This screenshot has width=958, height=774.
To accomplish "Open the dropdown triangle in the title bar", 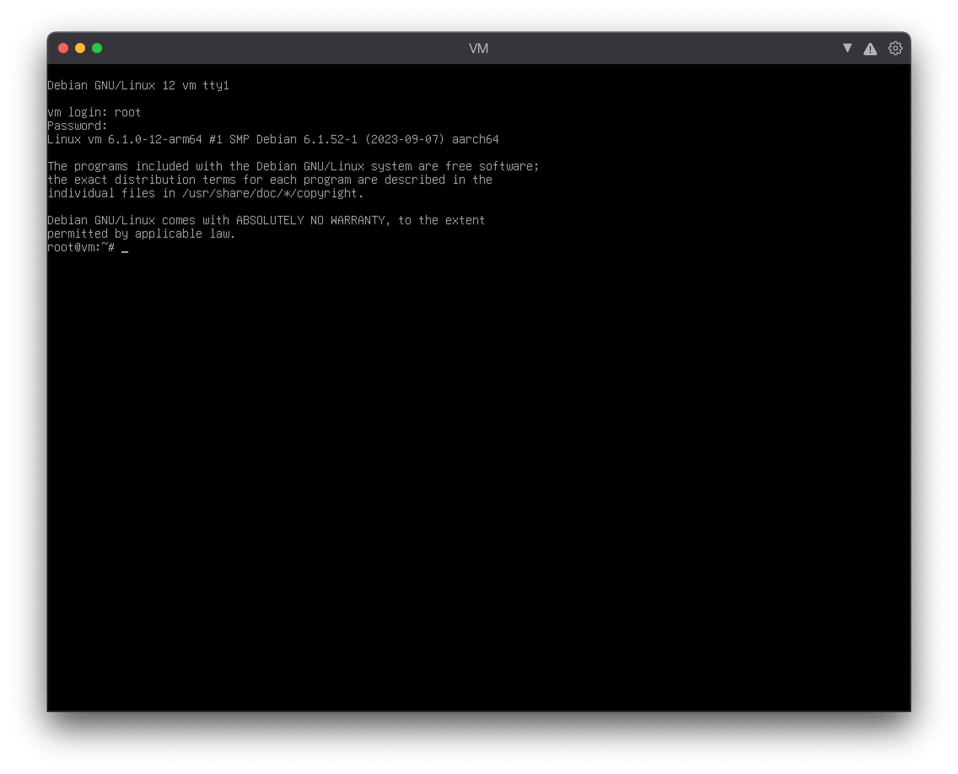I will pyautogui.click(x=847, y=48).
